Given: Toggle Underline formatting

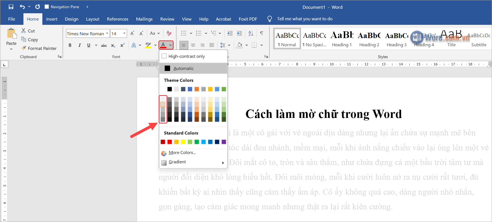Looking at the screenshot, I should tap(89, 45).
